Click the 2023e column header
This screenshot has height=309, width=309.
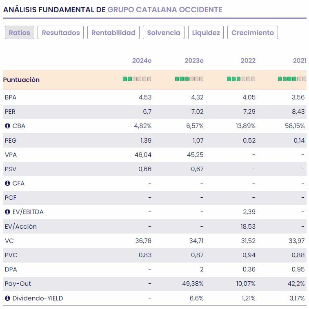194,61
